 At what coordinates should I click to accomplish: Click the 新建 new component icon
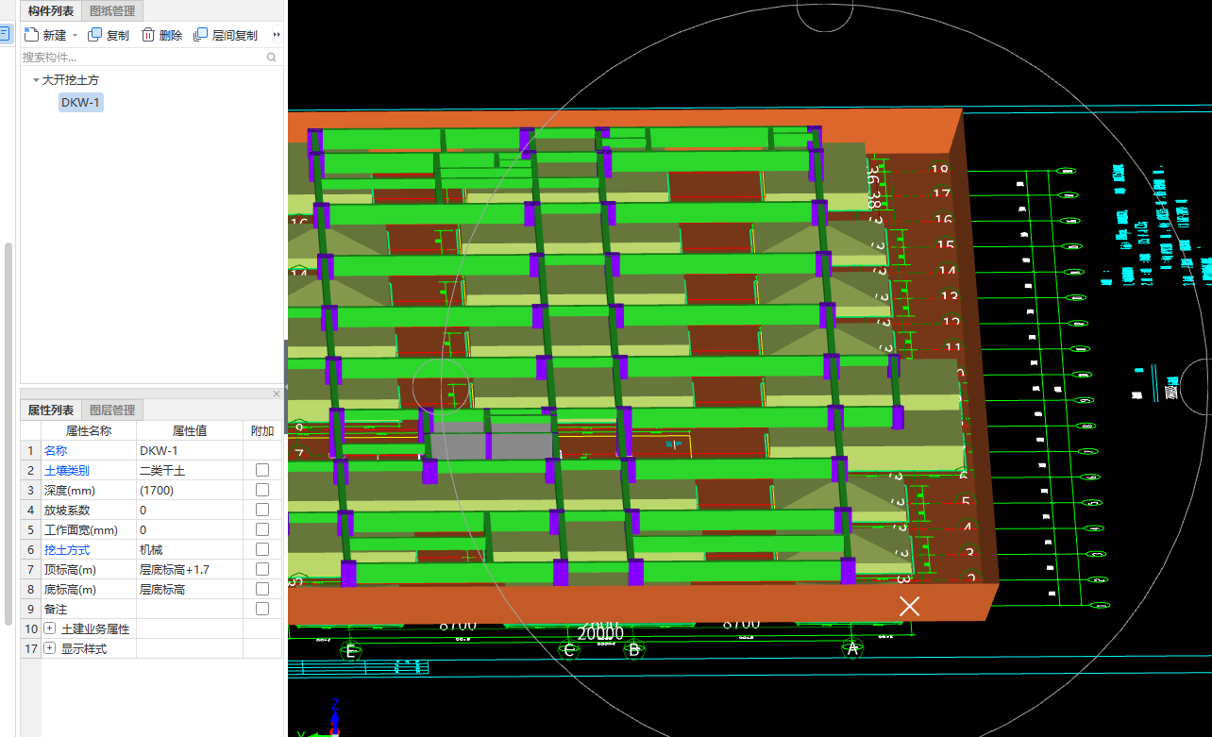pyautogui.click(x=31, y=35)
